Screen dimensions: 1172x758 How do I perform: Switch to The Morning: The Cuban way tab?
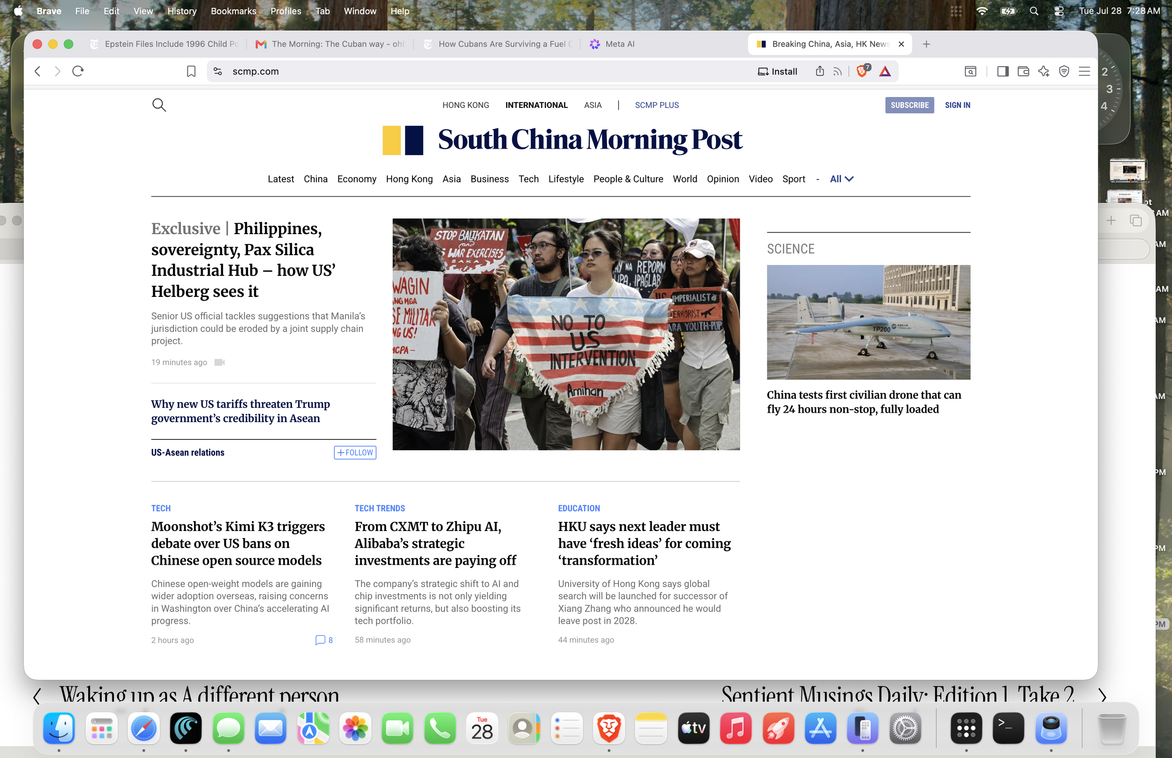pos(330,44)
